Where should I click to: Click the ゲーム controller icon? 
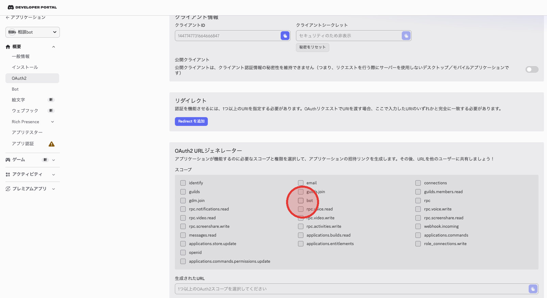(8, 160)
